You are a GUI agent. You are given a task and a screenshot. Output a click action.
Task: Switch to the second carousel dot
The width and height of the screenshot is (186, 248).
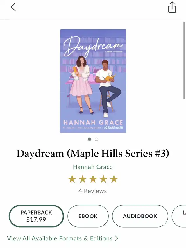pos(96,139)
